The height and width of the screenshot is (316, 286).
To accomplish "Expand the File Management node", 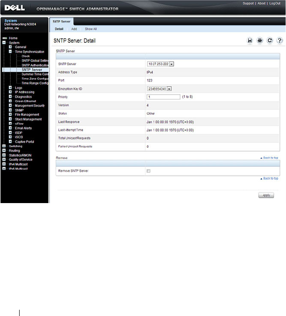I will click(x=10, y=114).
